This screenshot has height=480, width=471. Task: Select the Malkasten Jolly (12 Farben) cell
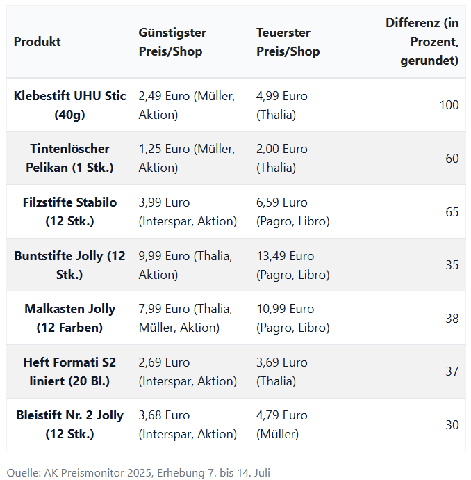pyautogui.click(x=69, y=318)
